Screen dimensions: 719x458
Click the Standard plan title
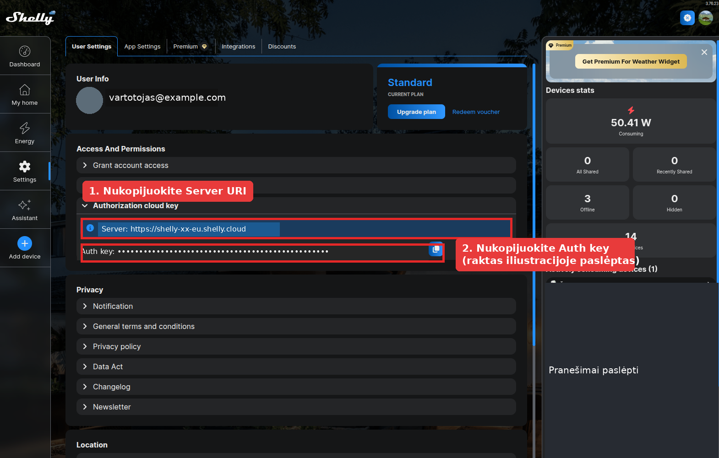410,82
